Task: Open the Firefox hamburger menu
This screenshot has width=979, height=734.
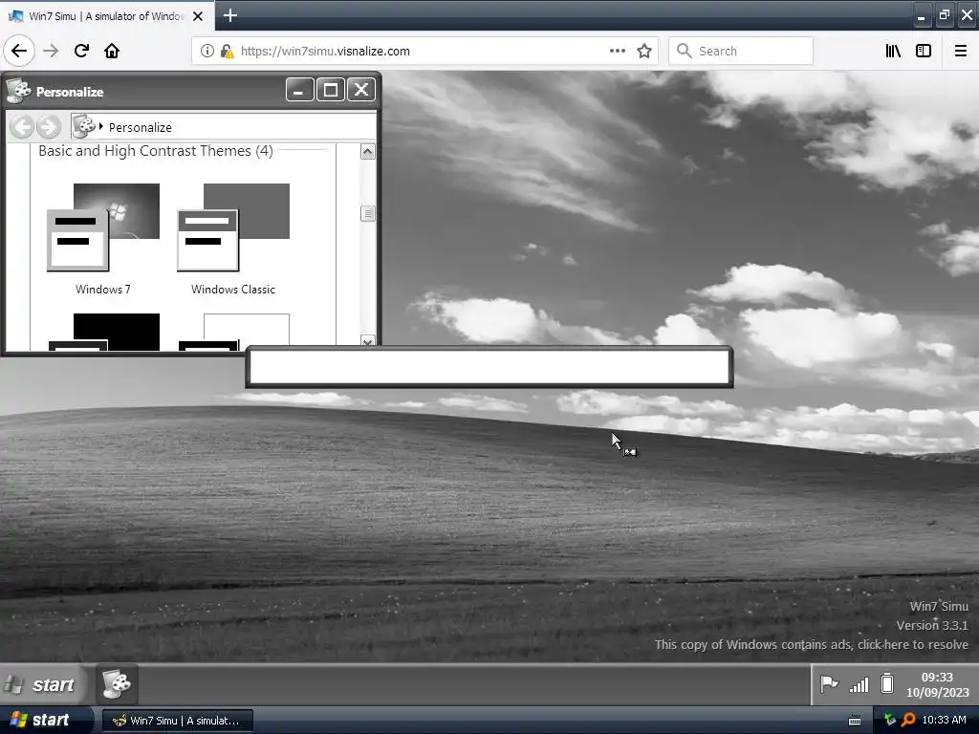Action: click(961, 51)
